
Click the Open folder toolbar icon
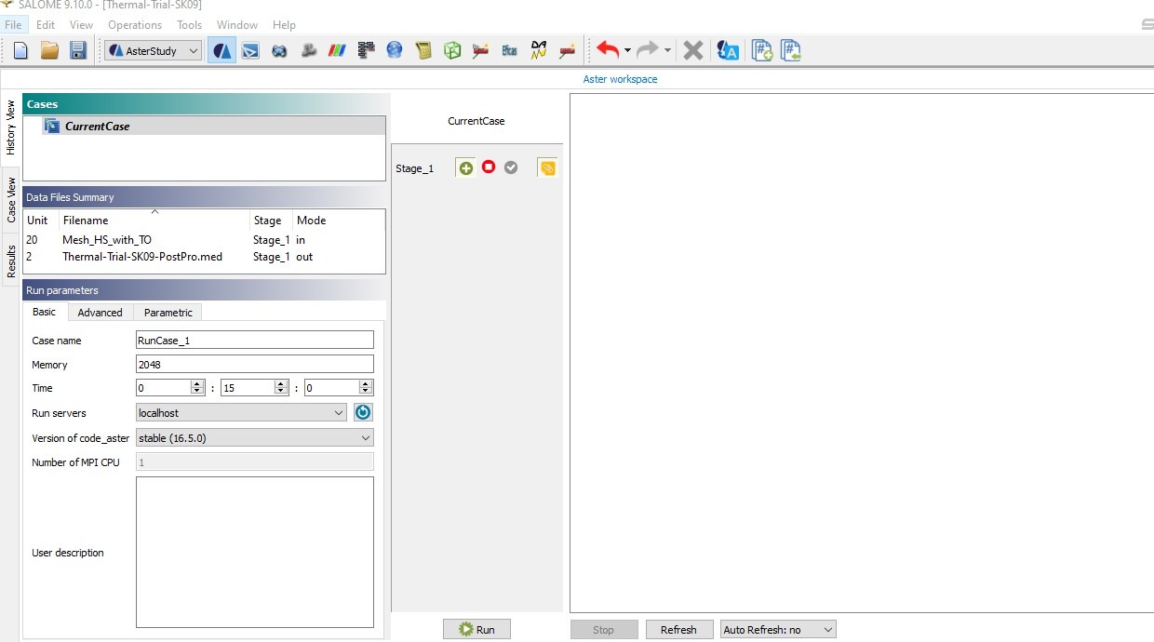coord(49,51)
